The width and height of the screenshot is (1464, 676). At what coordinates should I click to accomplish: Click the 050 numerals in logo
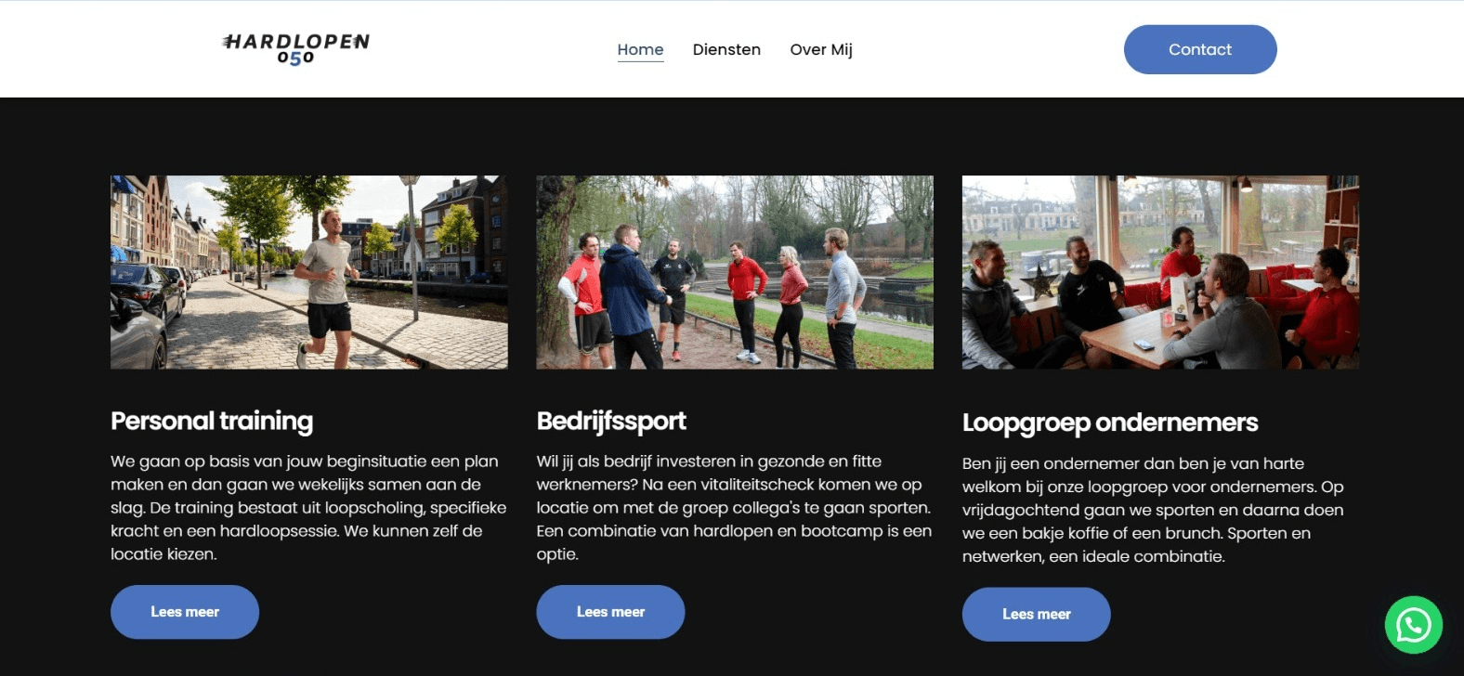tap(295, 58)
